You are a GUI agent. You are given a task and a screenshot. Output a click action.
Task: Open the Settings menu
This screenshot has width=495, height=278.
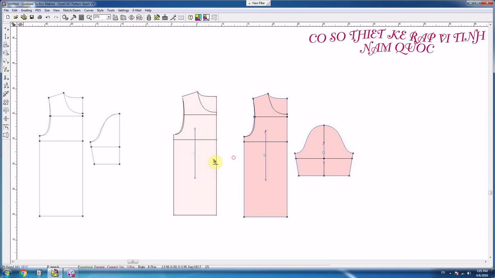tap(123, 10)
